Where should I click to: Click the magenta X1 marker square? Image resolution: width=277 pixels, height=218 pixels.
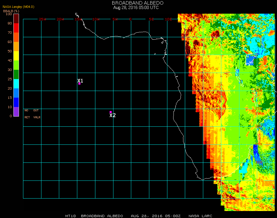79,84
